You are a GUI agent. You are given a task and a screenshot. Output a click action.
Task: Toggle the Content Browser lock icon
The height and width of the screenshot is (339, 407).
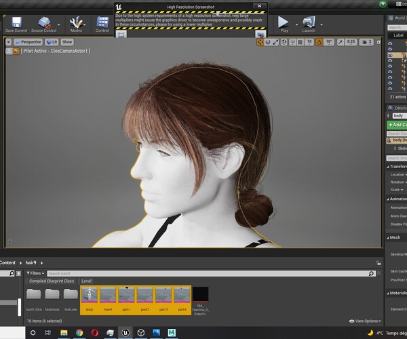point(379,263)
